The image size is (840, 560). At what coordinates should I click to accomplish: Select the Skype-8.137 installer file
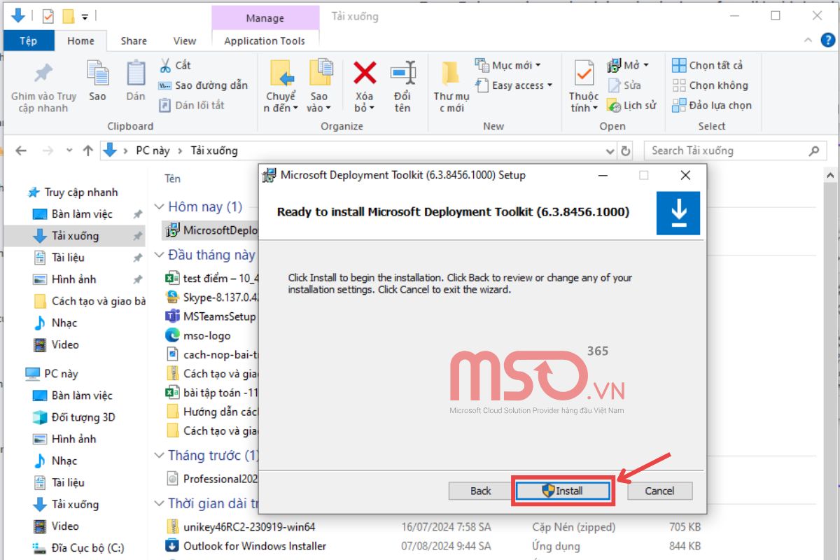pos(212,297)
